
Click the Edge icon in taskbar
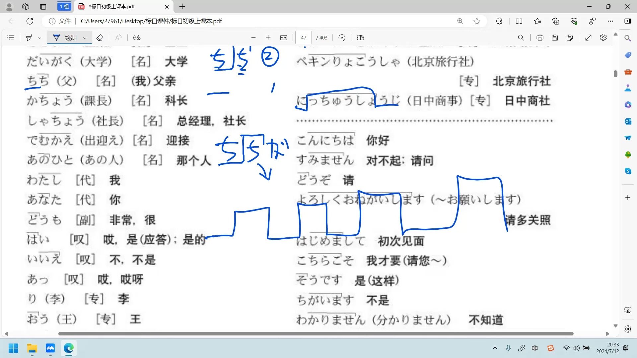[x=69, y=348]
